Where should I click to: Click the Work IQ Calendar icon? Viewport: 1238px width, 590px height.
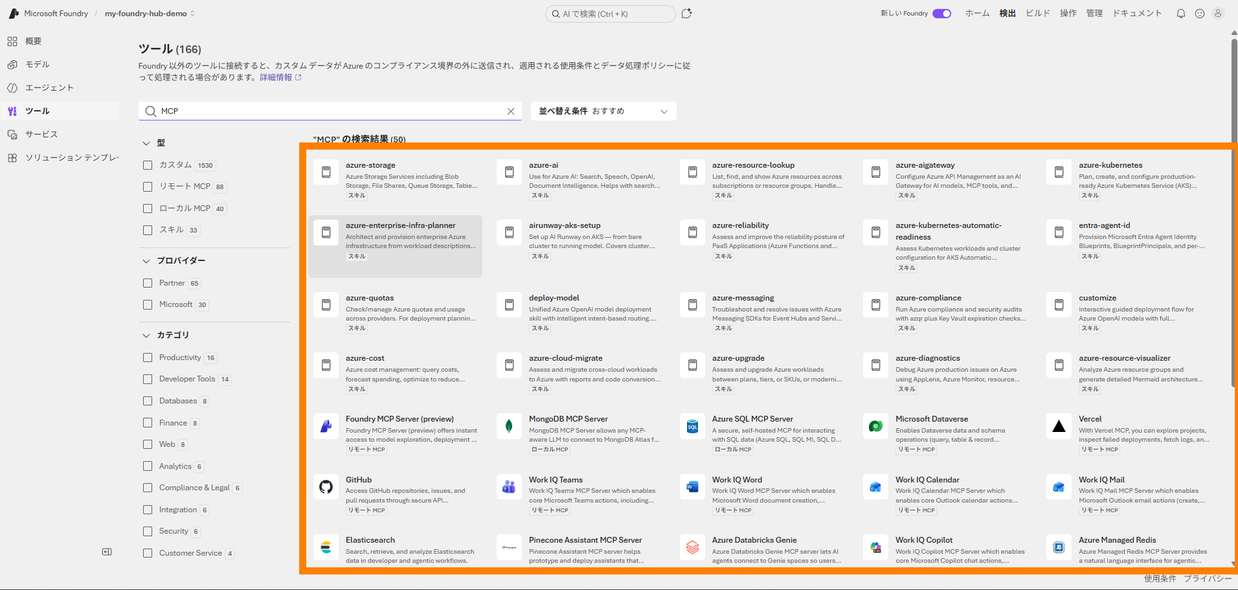tap(875, 487)
